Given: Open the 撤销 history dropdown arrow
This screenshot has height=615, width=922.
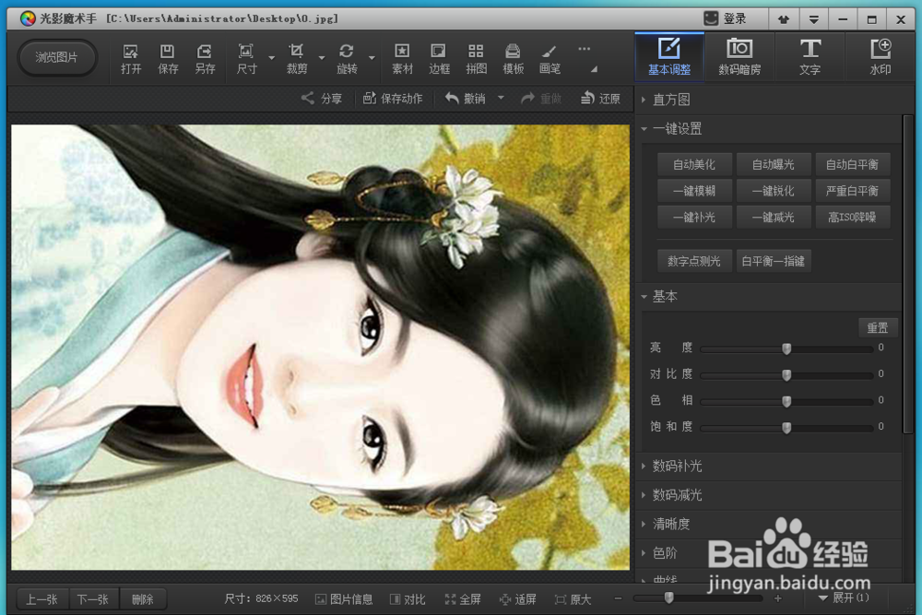Looking at the screenshot, I should tap(501, 98).
